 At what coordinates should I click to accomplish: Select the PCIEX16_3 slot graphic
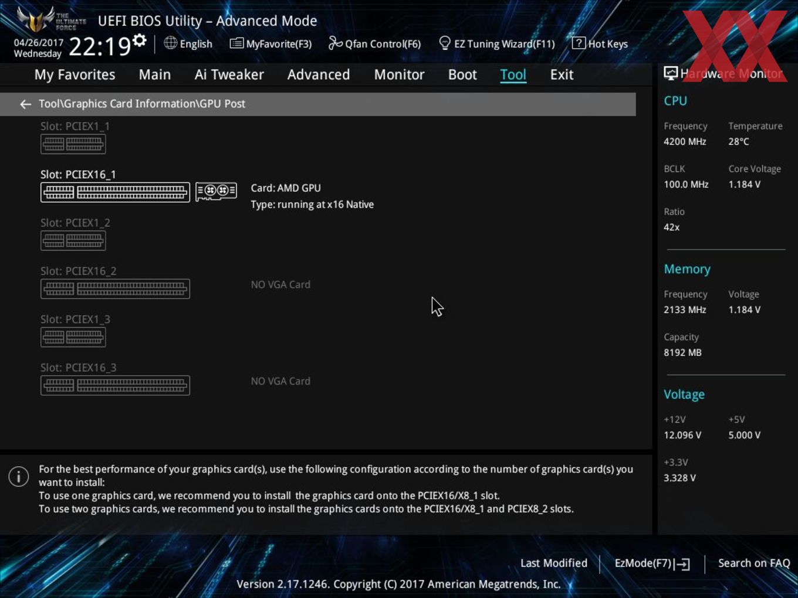tap(115, 385)
